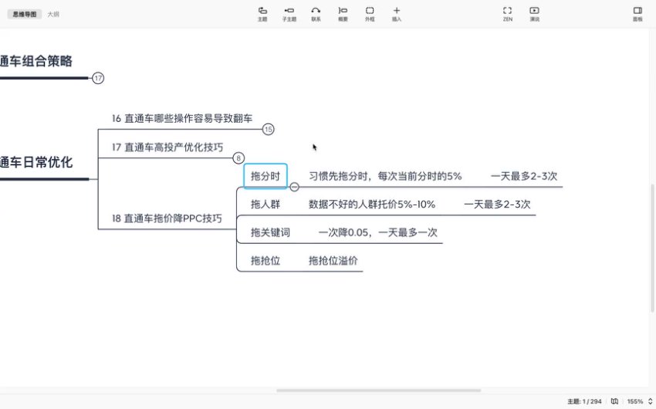Select the 拖关键词 topic node
The height and width of the screenshot is (409, 656).
click(x=270, y=232)
